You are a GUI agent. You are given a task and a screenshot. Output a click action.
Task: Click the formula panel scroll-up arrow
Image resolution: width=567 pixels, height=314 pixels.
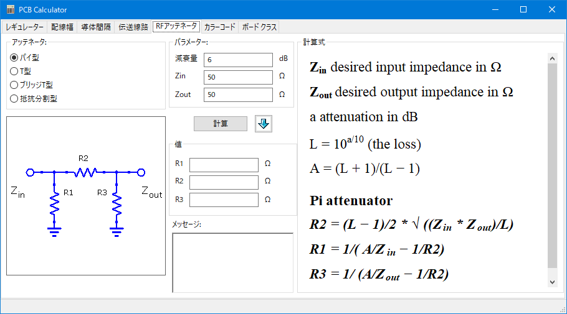point(551,58)
